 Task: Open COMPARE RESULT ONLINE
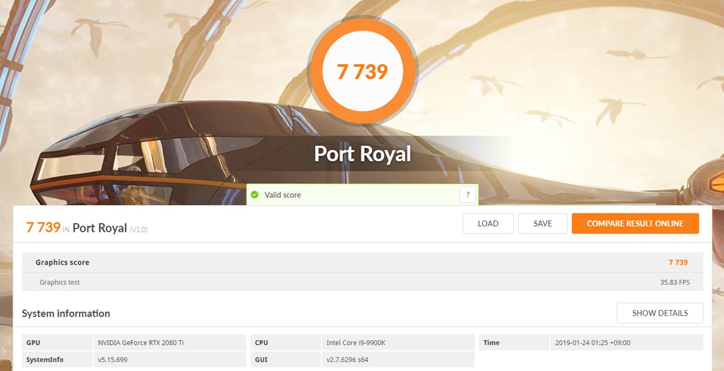tap(635, 223)
